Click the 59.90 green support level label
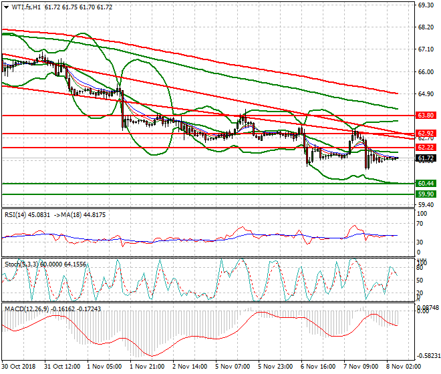This screenshot has width=441, height=374. coord(426,194)
